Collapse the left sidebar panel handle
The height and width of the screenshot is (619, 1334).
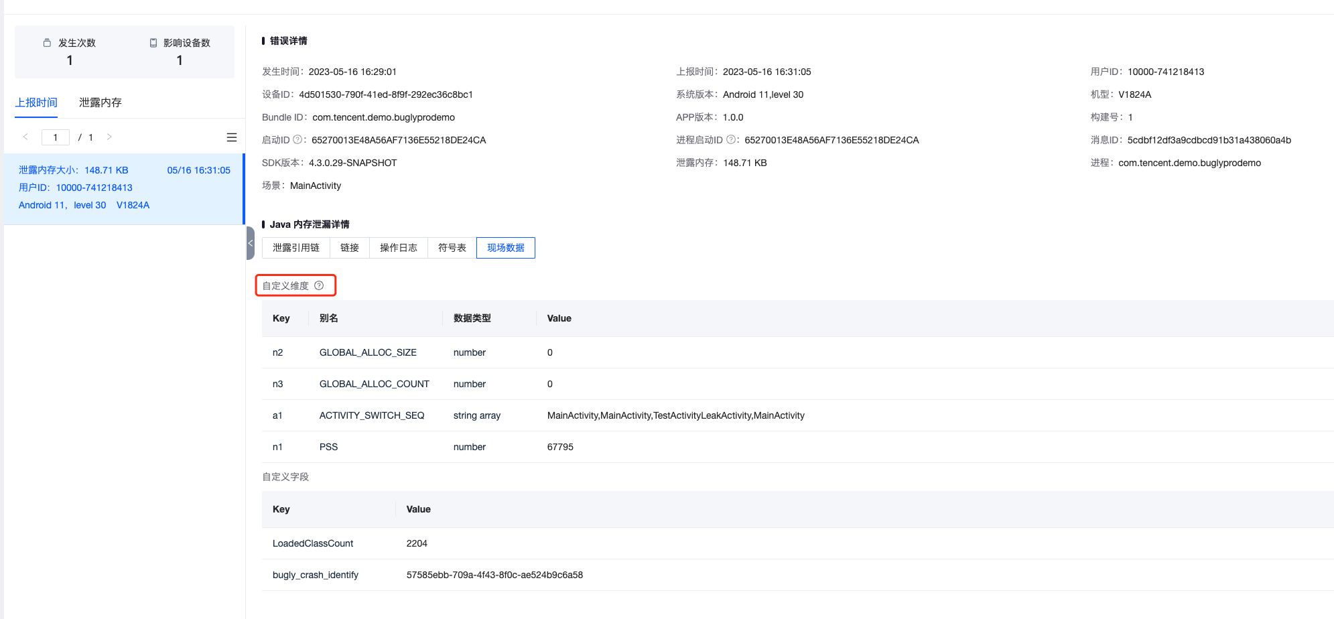[x=250, y=243]
